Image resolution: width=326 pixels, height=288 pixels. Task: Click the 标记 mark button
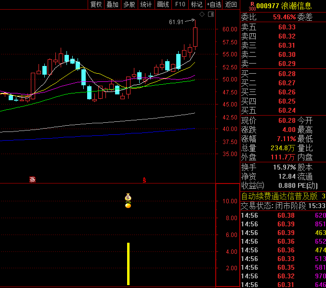point(197,4)
